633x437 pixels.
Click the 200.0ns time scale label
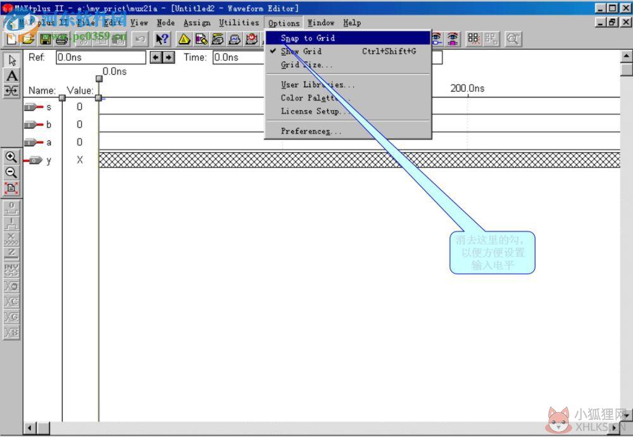pos(468,89)
